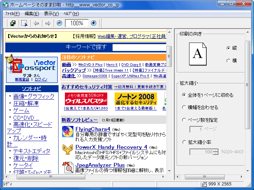Click the Nero 8 link
The width and height of the screenshot is (254, 190).
click(112, 65)
